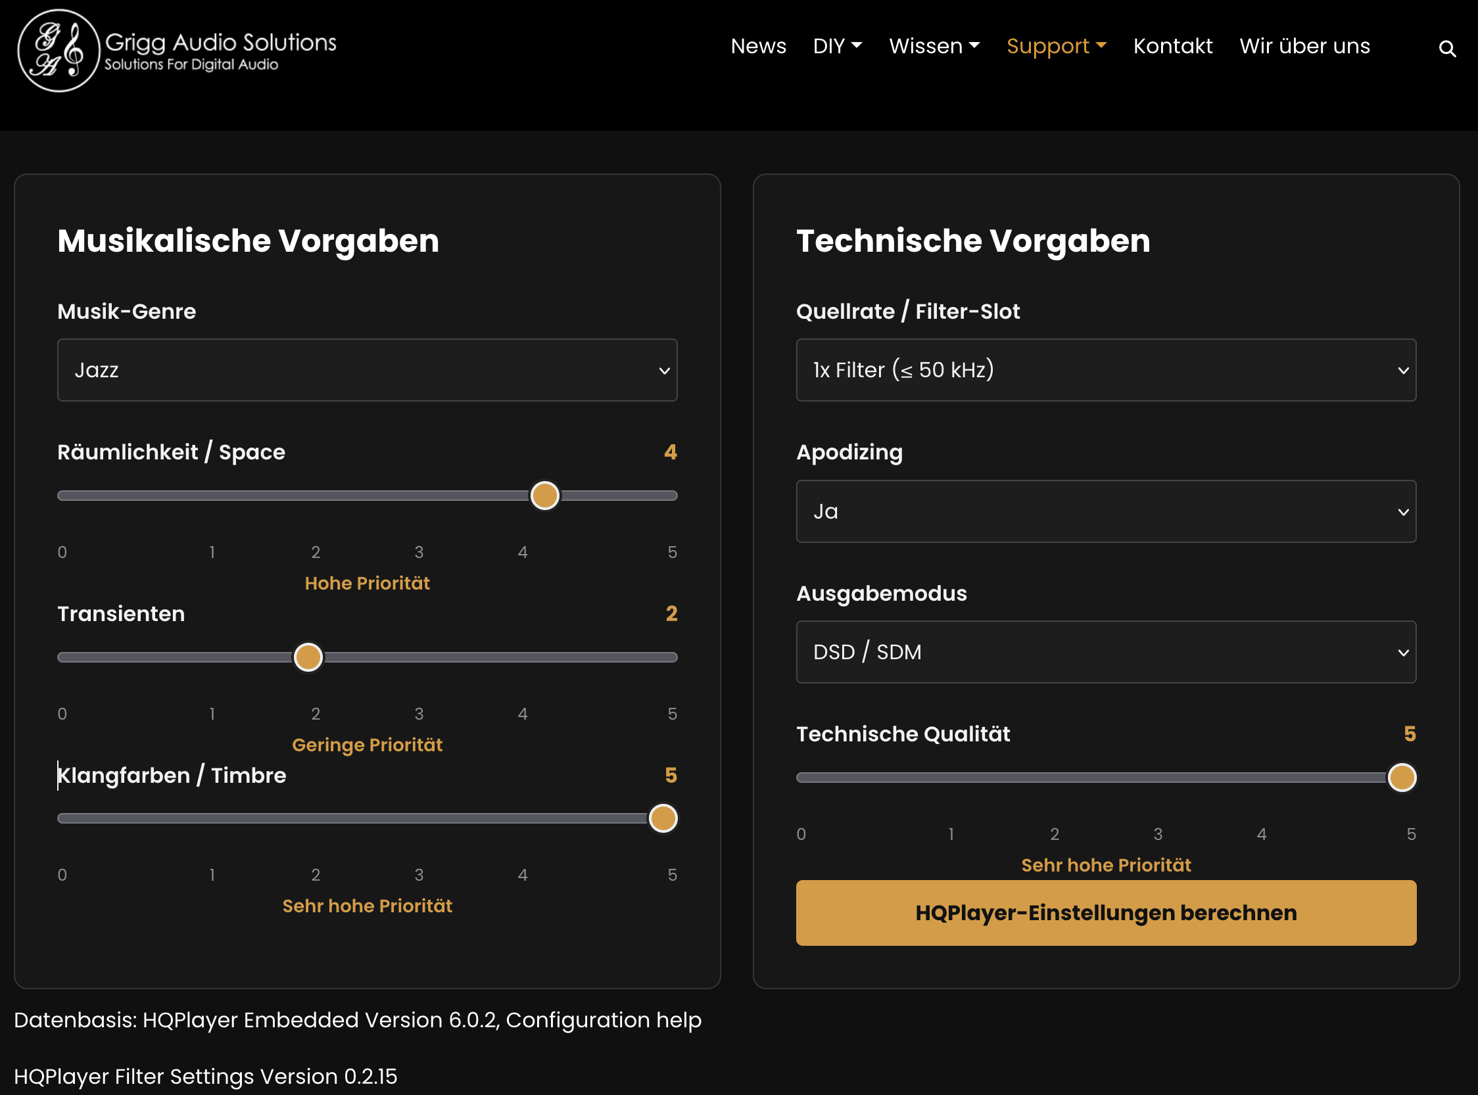Click the Technische Qualität label
This screenshot has width=1478, height=1095.
tap(903, 734)
